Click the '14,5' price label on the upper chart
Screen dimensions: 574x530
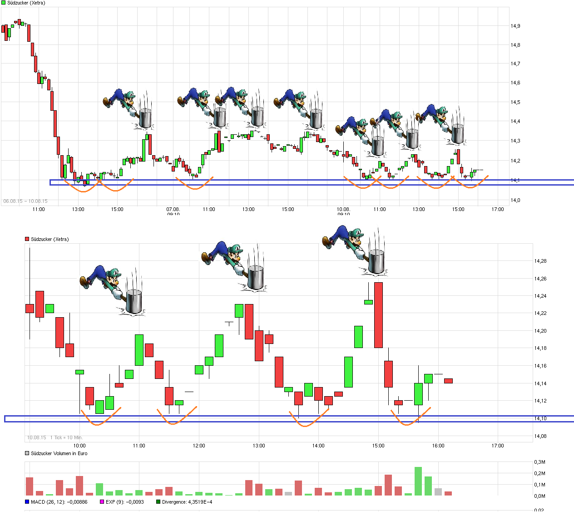515,102
